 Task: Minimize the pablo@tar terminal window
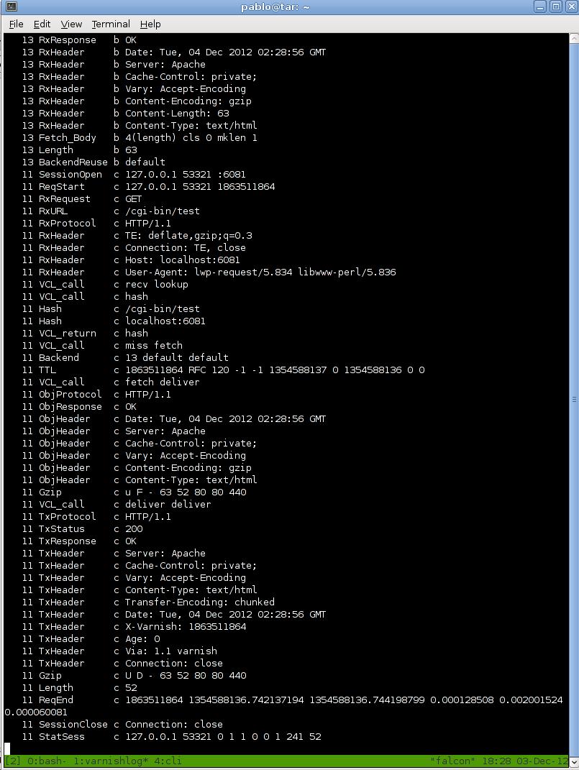(x=542, y=7)
